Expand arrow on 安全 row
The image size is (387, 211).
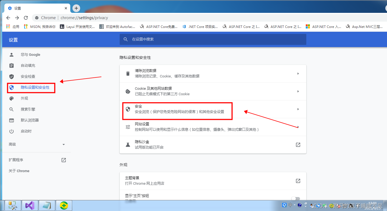(298, 109)
